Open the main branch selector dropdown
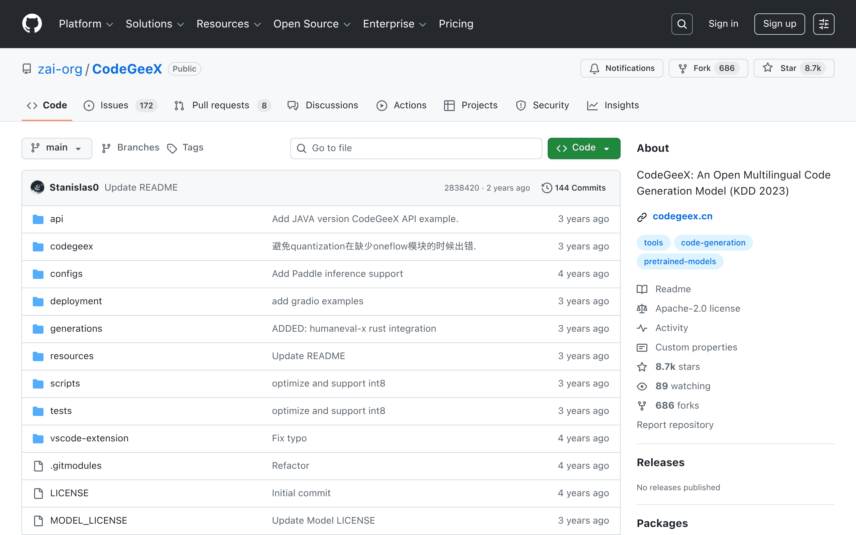Viewport: 856px width, 535px height. [57, 148]
